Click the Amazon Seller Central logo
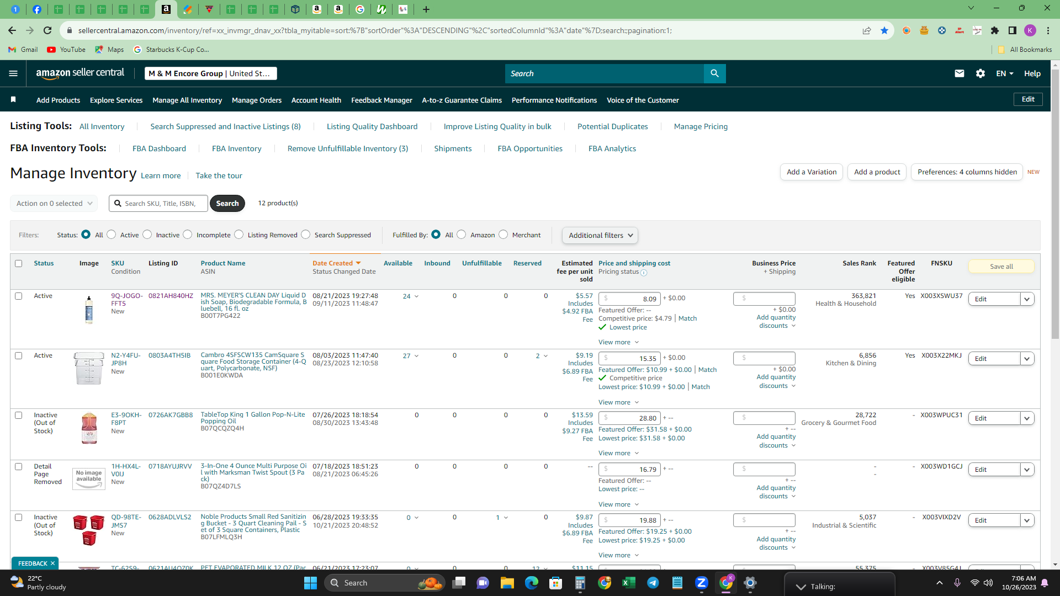The width and height of the screenshot is (1060, 596). coord(80,73)
